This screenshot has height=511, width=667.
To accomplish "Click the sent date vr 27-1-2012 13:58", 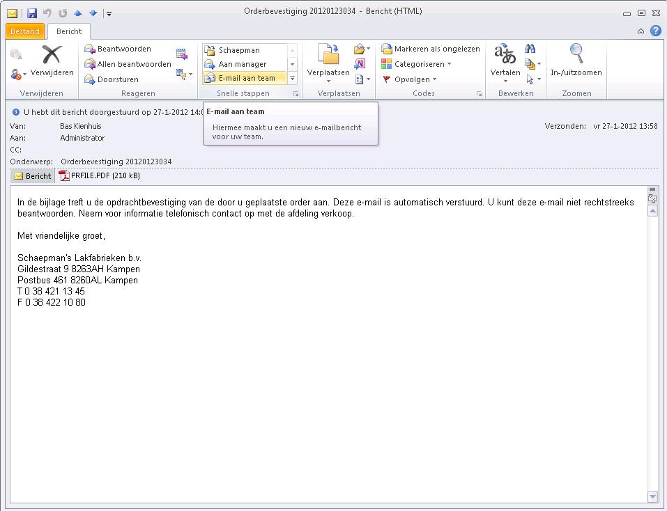I will tap(625, 126).
